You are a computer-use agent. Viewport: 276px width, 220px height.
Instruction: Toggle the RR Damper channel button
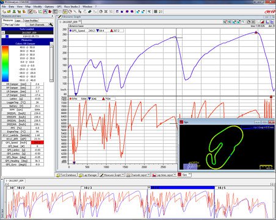click(x=16, y=84)
